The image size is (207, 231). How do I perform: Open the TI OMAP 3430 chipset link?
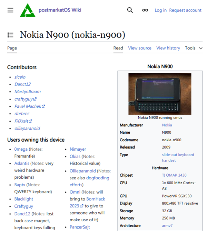click(174, 175)
